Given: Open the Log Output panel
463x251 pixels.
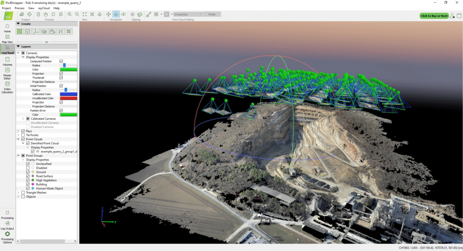Looking at the screenshot, I should click(7, 225).
